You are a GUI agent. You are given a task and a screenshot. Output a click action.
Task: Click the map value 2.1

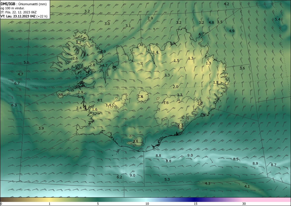180,125
